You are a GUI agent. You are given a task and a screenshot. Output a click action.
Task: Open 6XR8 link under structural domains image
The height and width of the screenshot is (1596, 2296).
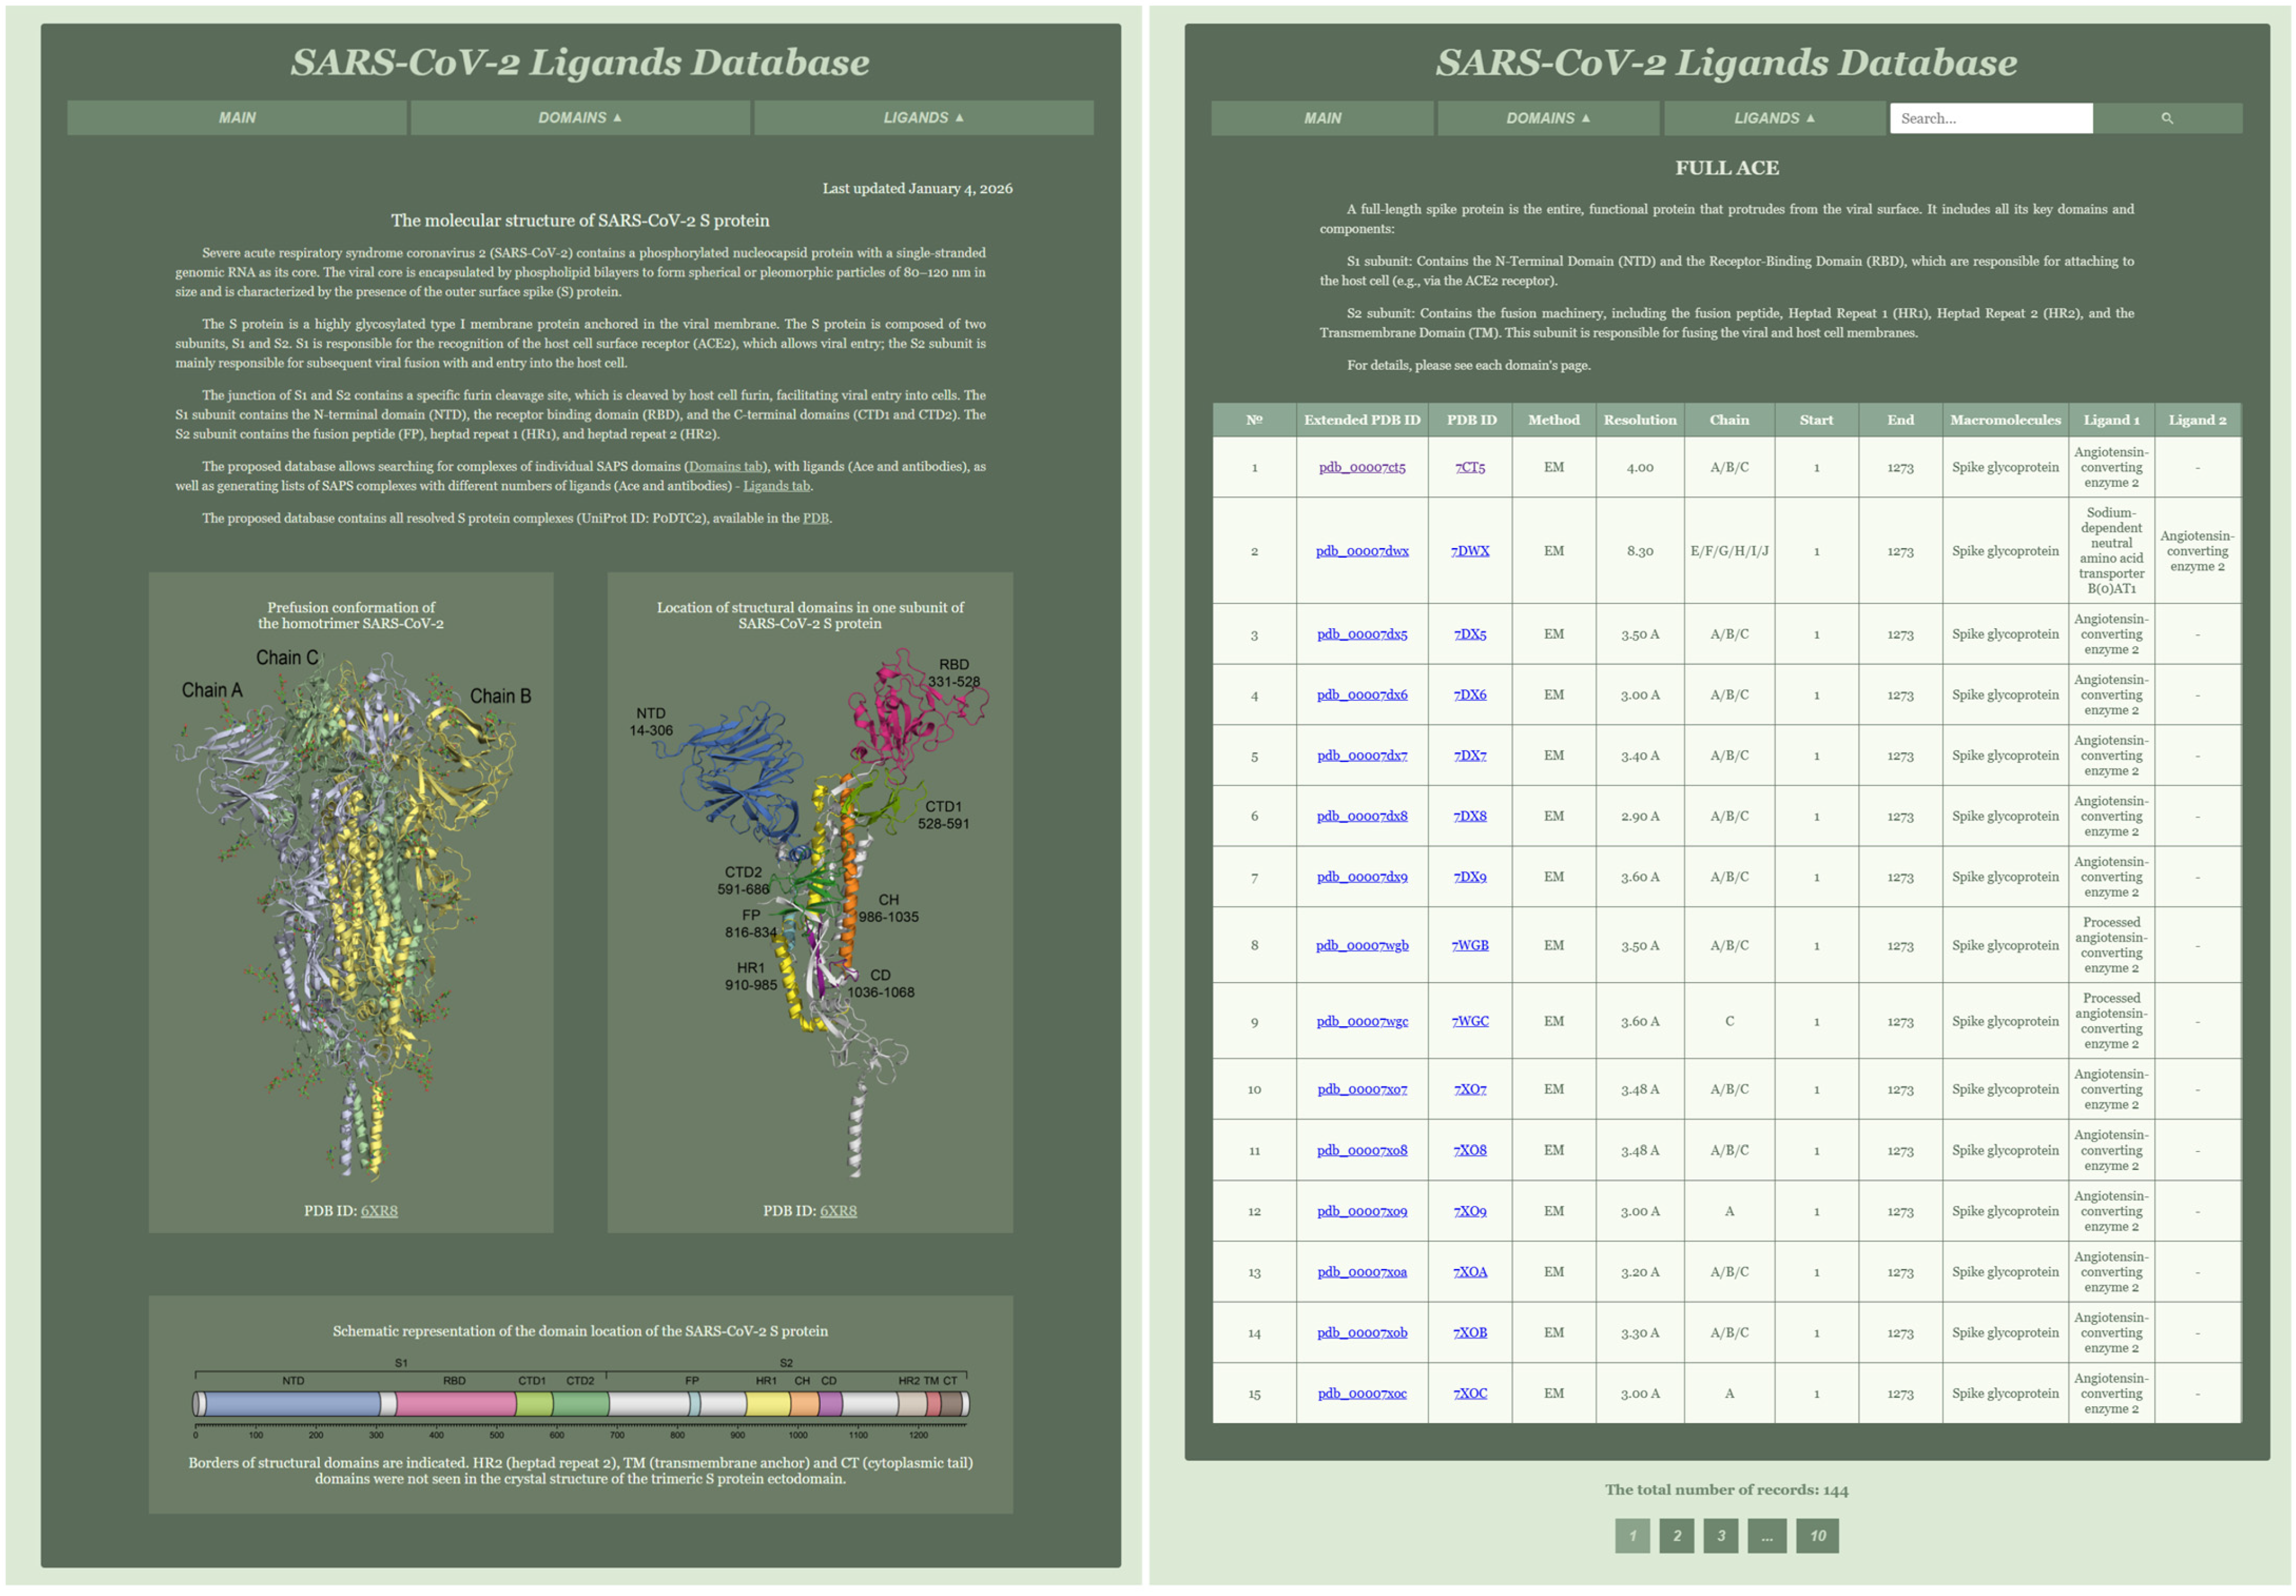coord(838,1210)
